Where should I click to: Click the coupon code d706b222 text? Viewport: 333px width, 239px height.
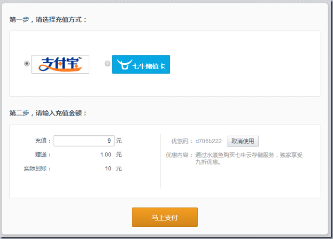[x=209, y=141]
